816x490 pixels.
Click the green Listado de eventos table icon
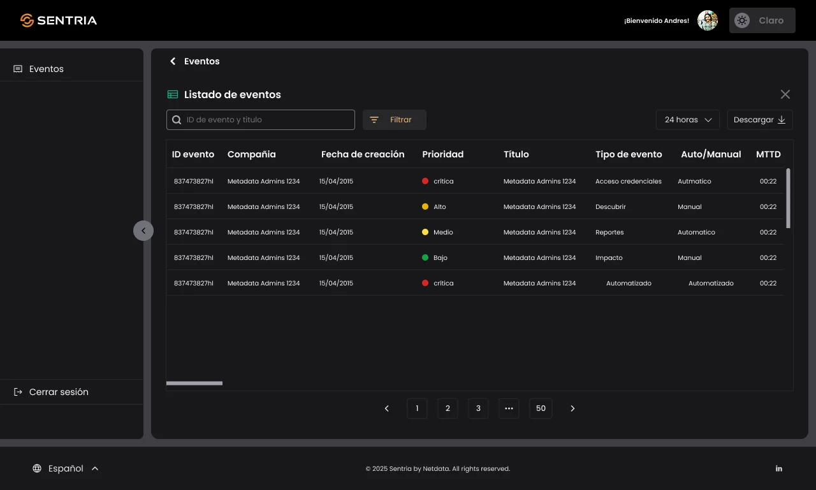tap(173, 94)
